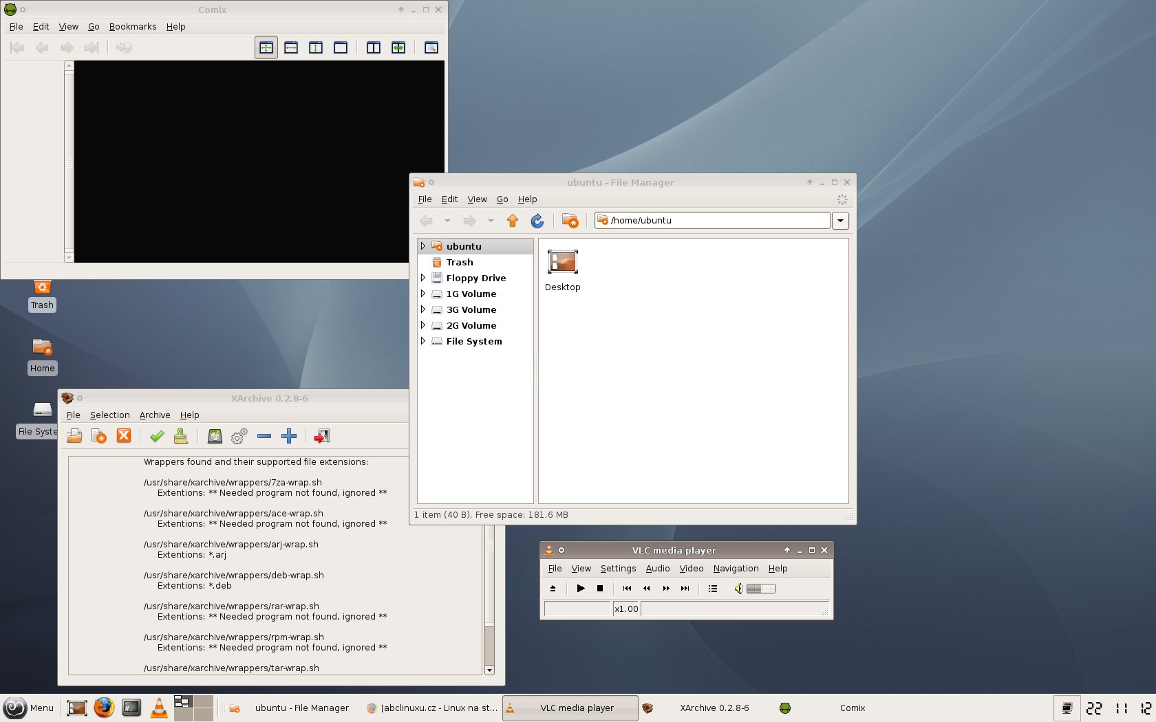
Task: Click Comix next page arrow
Action: (67, 47)
